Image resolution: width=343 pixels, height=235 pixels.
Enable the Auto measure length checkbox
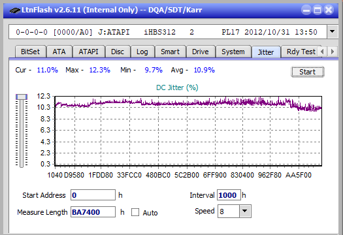[x=135, y=212]
